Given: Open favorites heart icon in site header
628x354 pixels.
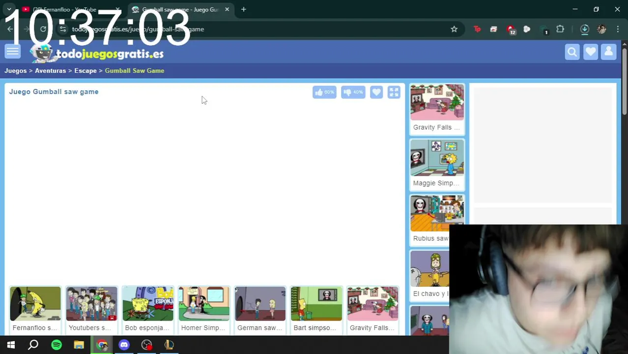Looking at the screenshot, I should click(x=591, y=52).
